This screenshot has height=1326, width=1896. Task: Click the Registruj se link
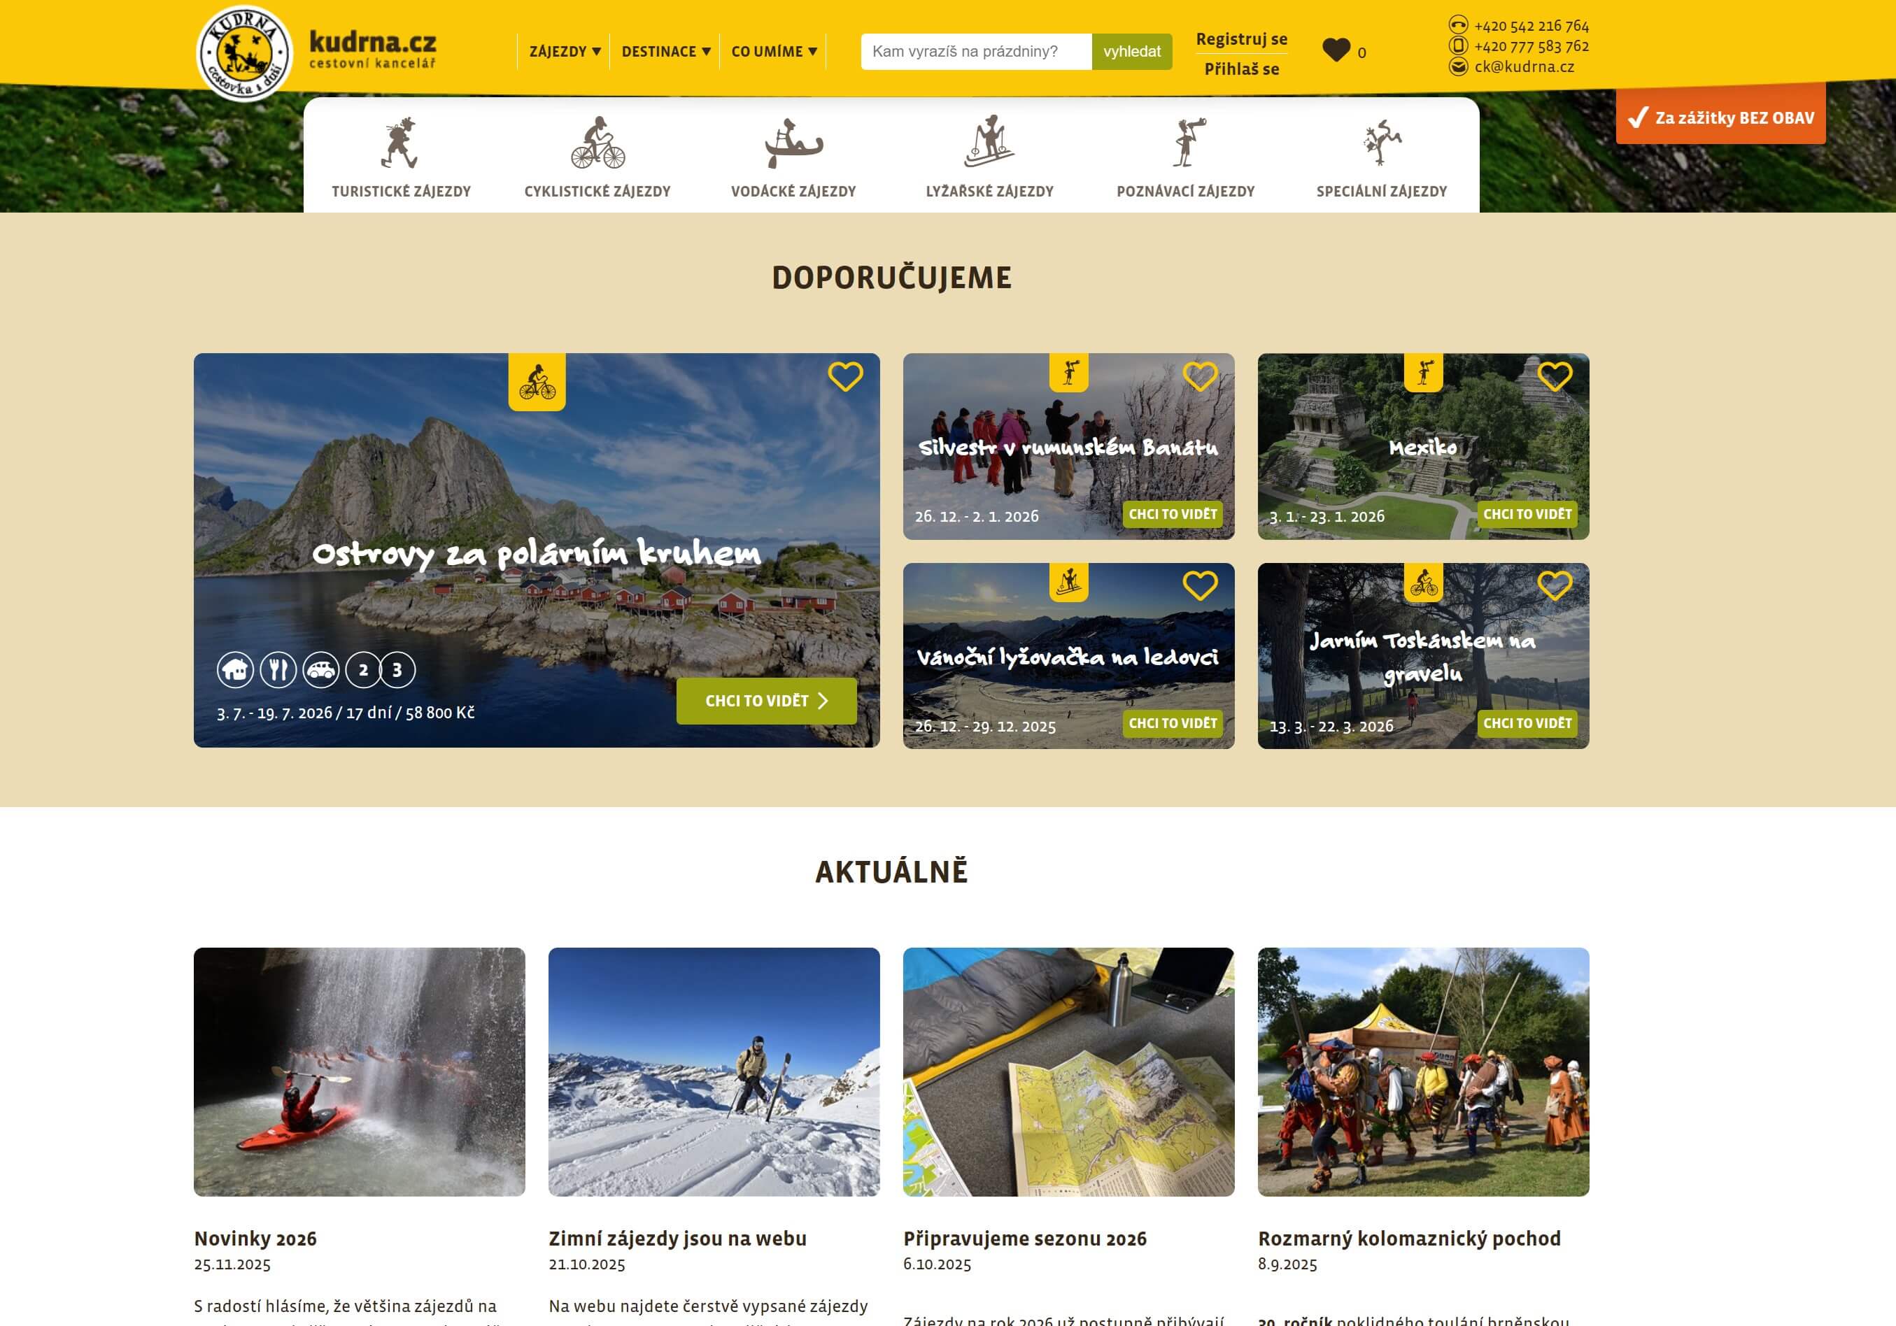pos(1241,38)
